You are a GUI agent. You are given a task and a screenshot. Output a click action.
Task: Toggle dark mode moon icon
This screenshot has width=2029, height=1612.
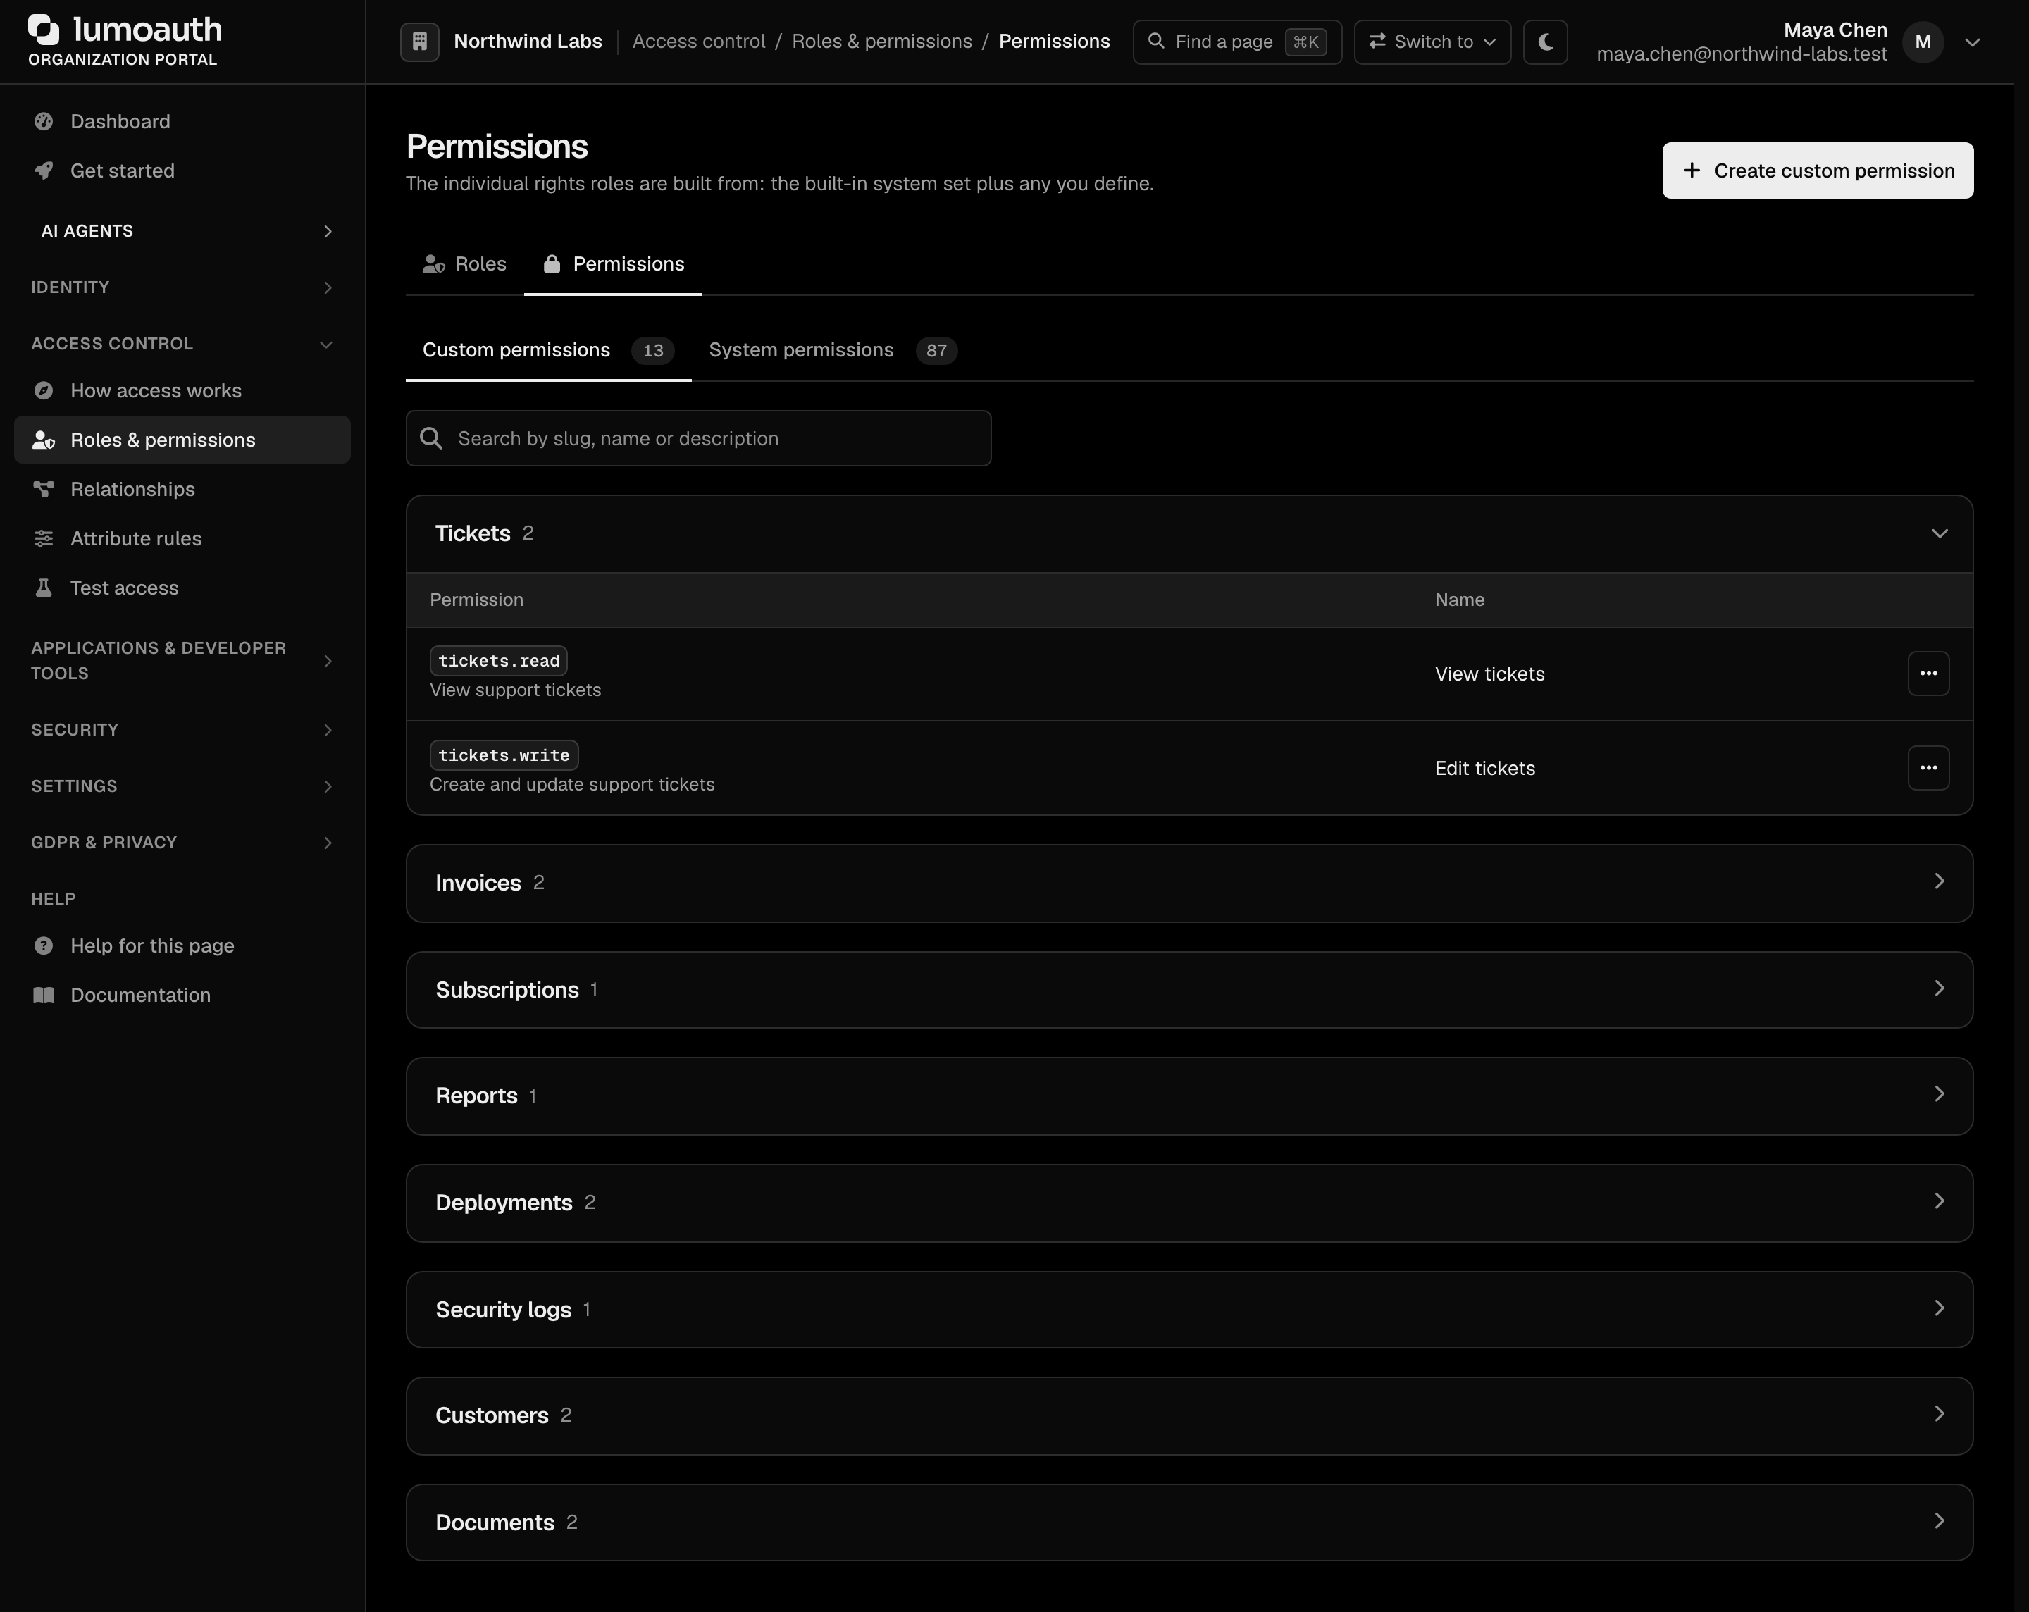pyautogui.click(x=1545, y=42)
